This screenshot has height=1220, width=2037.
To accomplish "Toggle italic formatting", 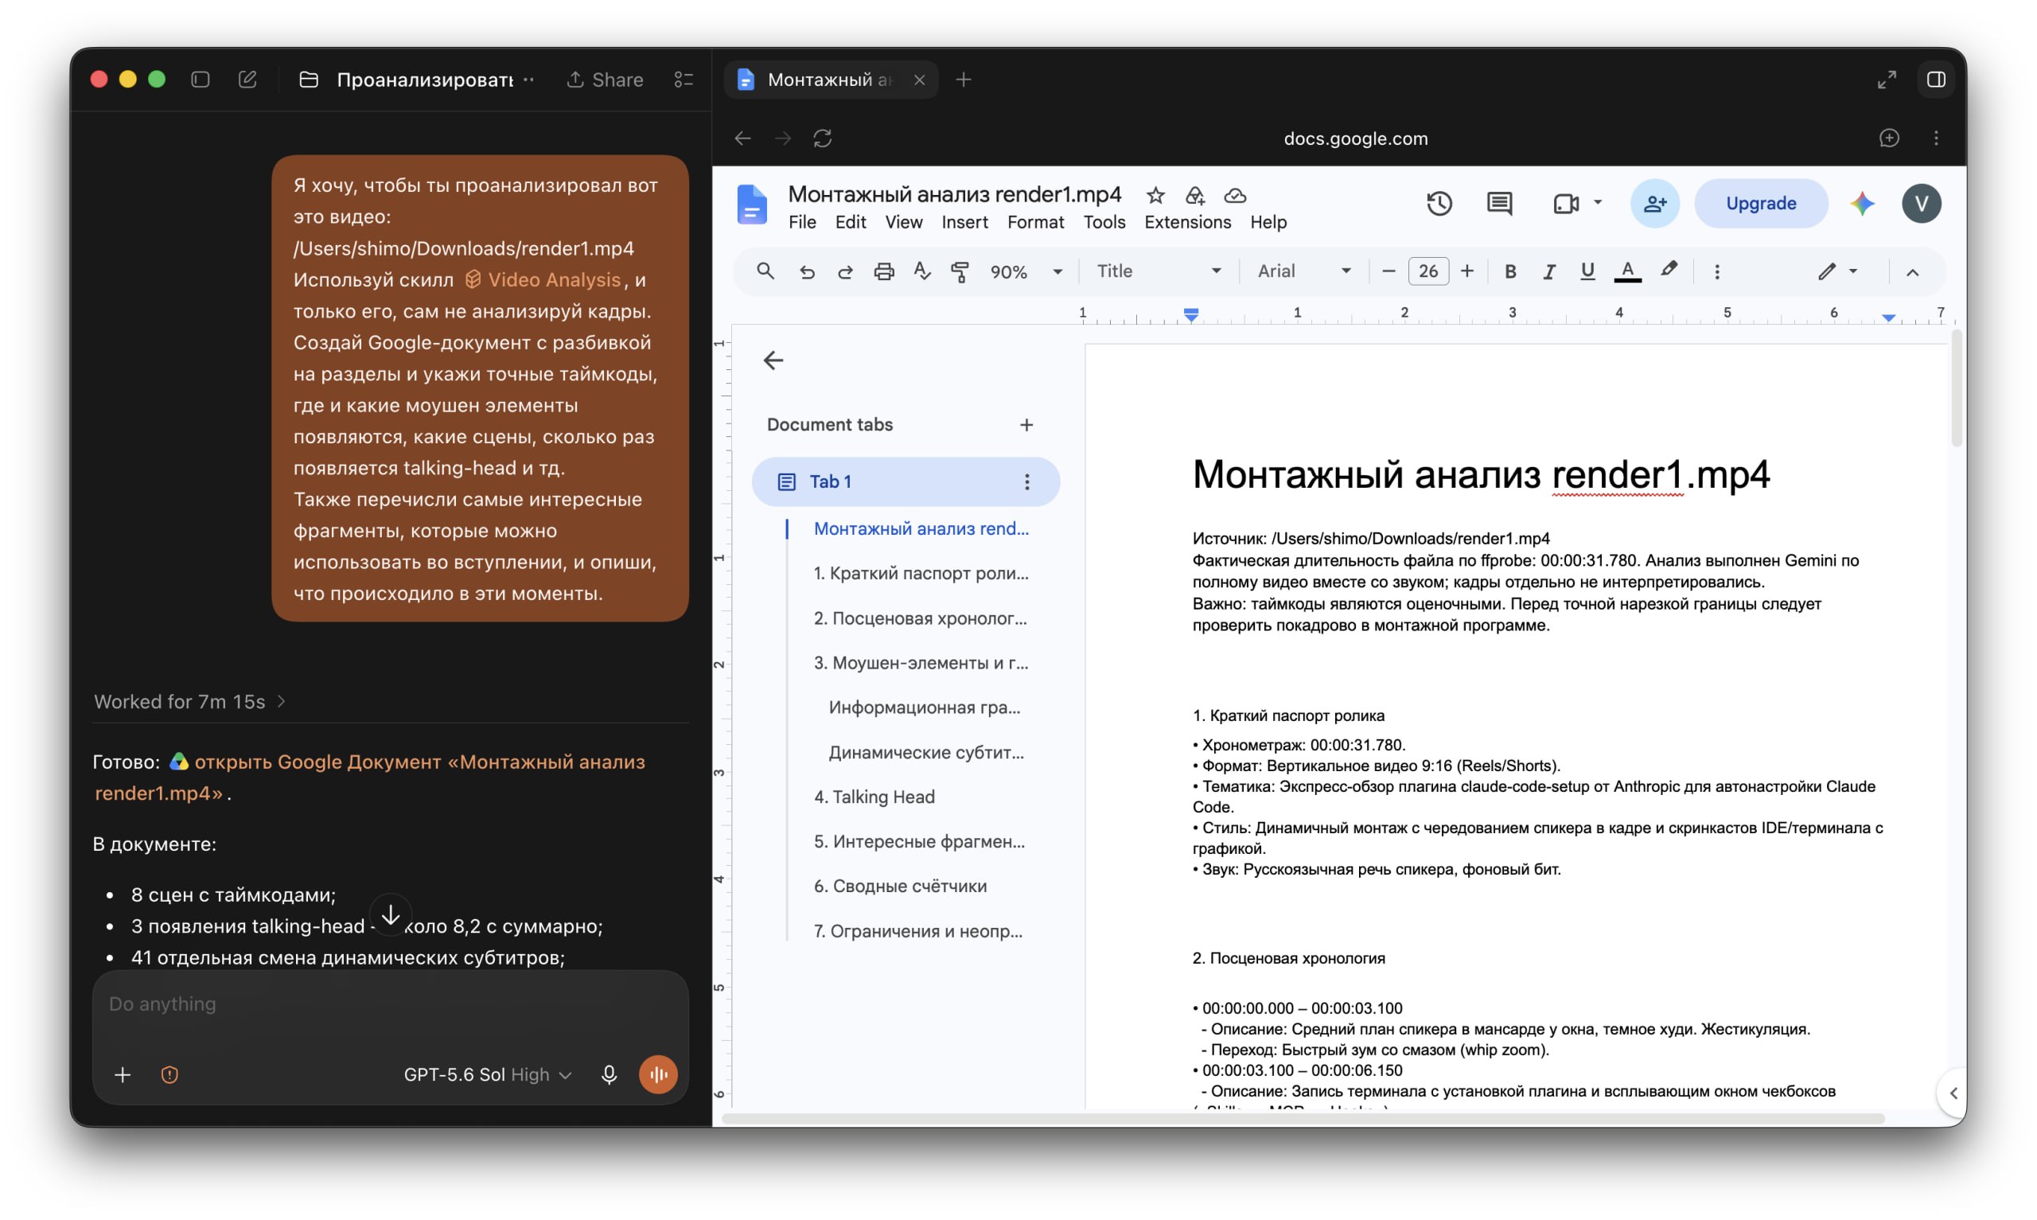I will pos(1548,271).
